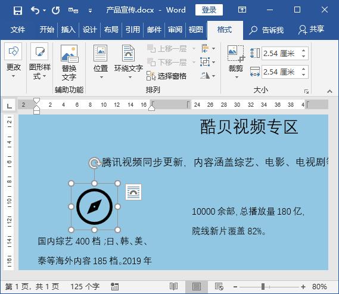The width and height of the screenshot is (339, 294).
Task: Decrease shape height with down arrow
Action: 303,56
